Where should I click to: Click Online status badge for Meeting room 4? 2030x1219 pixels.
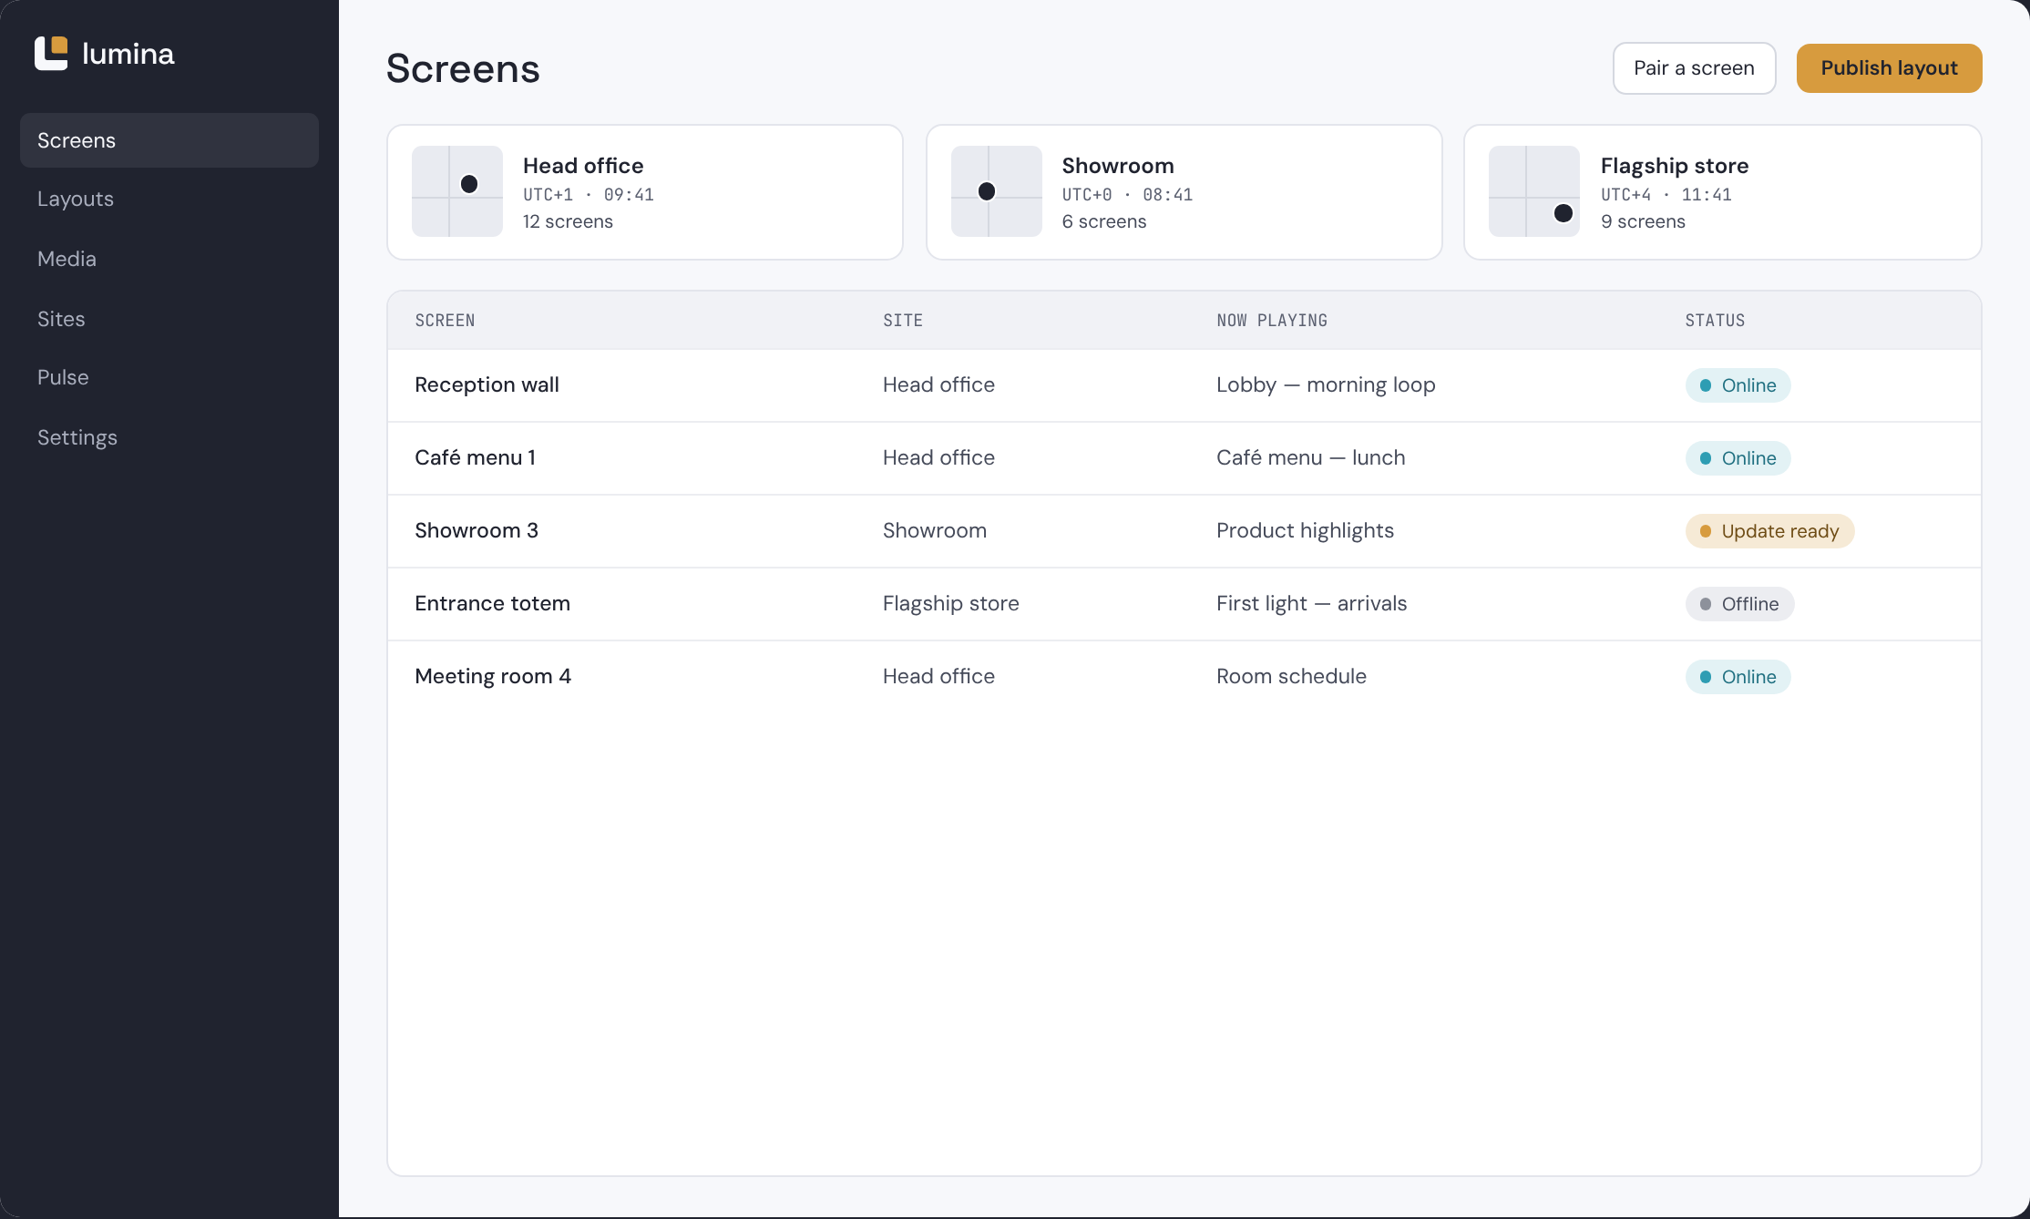tap(1738, 677)
